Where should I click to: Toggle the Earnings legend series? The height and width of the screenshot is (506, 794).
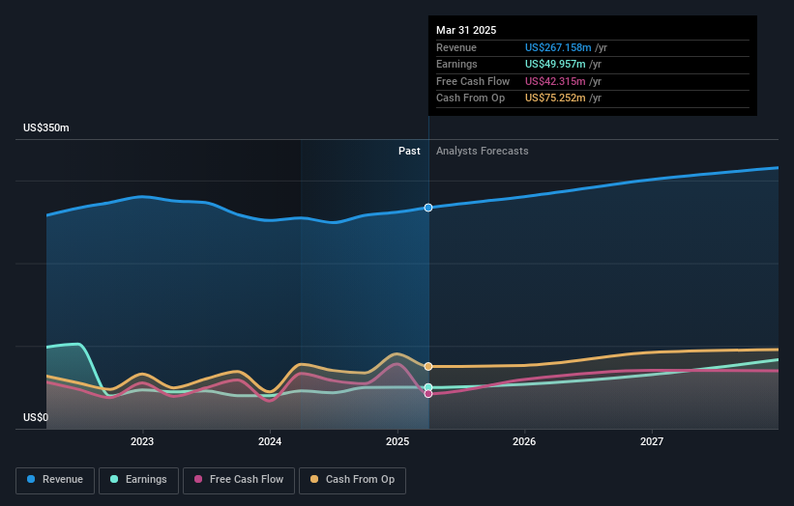point(138,480)
